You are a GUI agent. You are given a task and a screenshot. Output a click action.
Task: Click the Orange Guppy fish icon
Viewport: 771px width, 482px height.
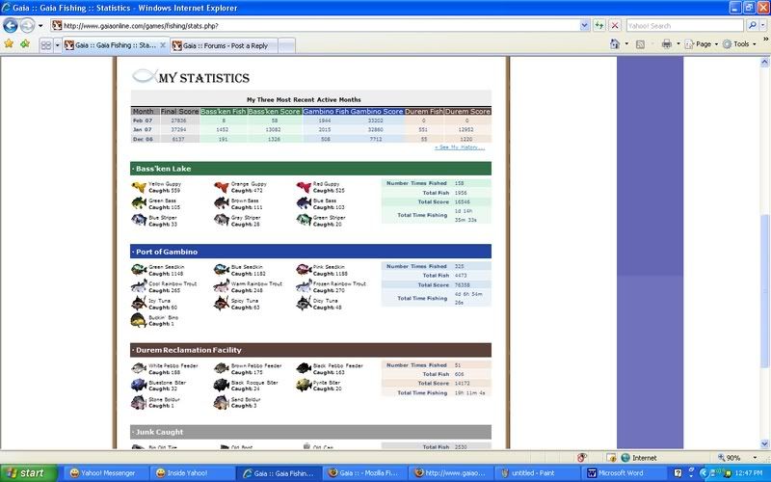pyautogui.click(x=222, y=187)
